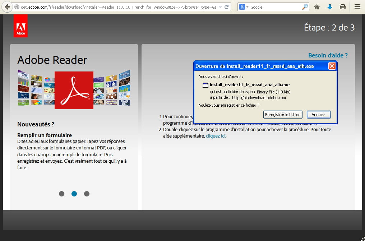Open the downloads arrow icon
Image resolution: width=365 pixels, height=241 pixels.
point(330,7)
